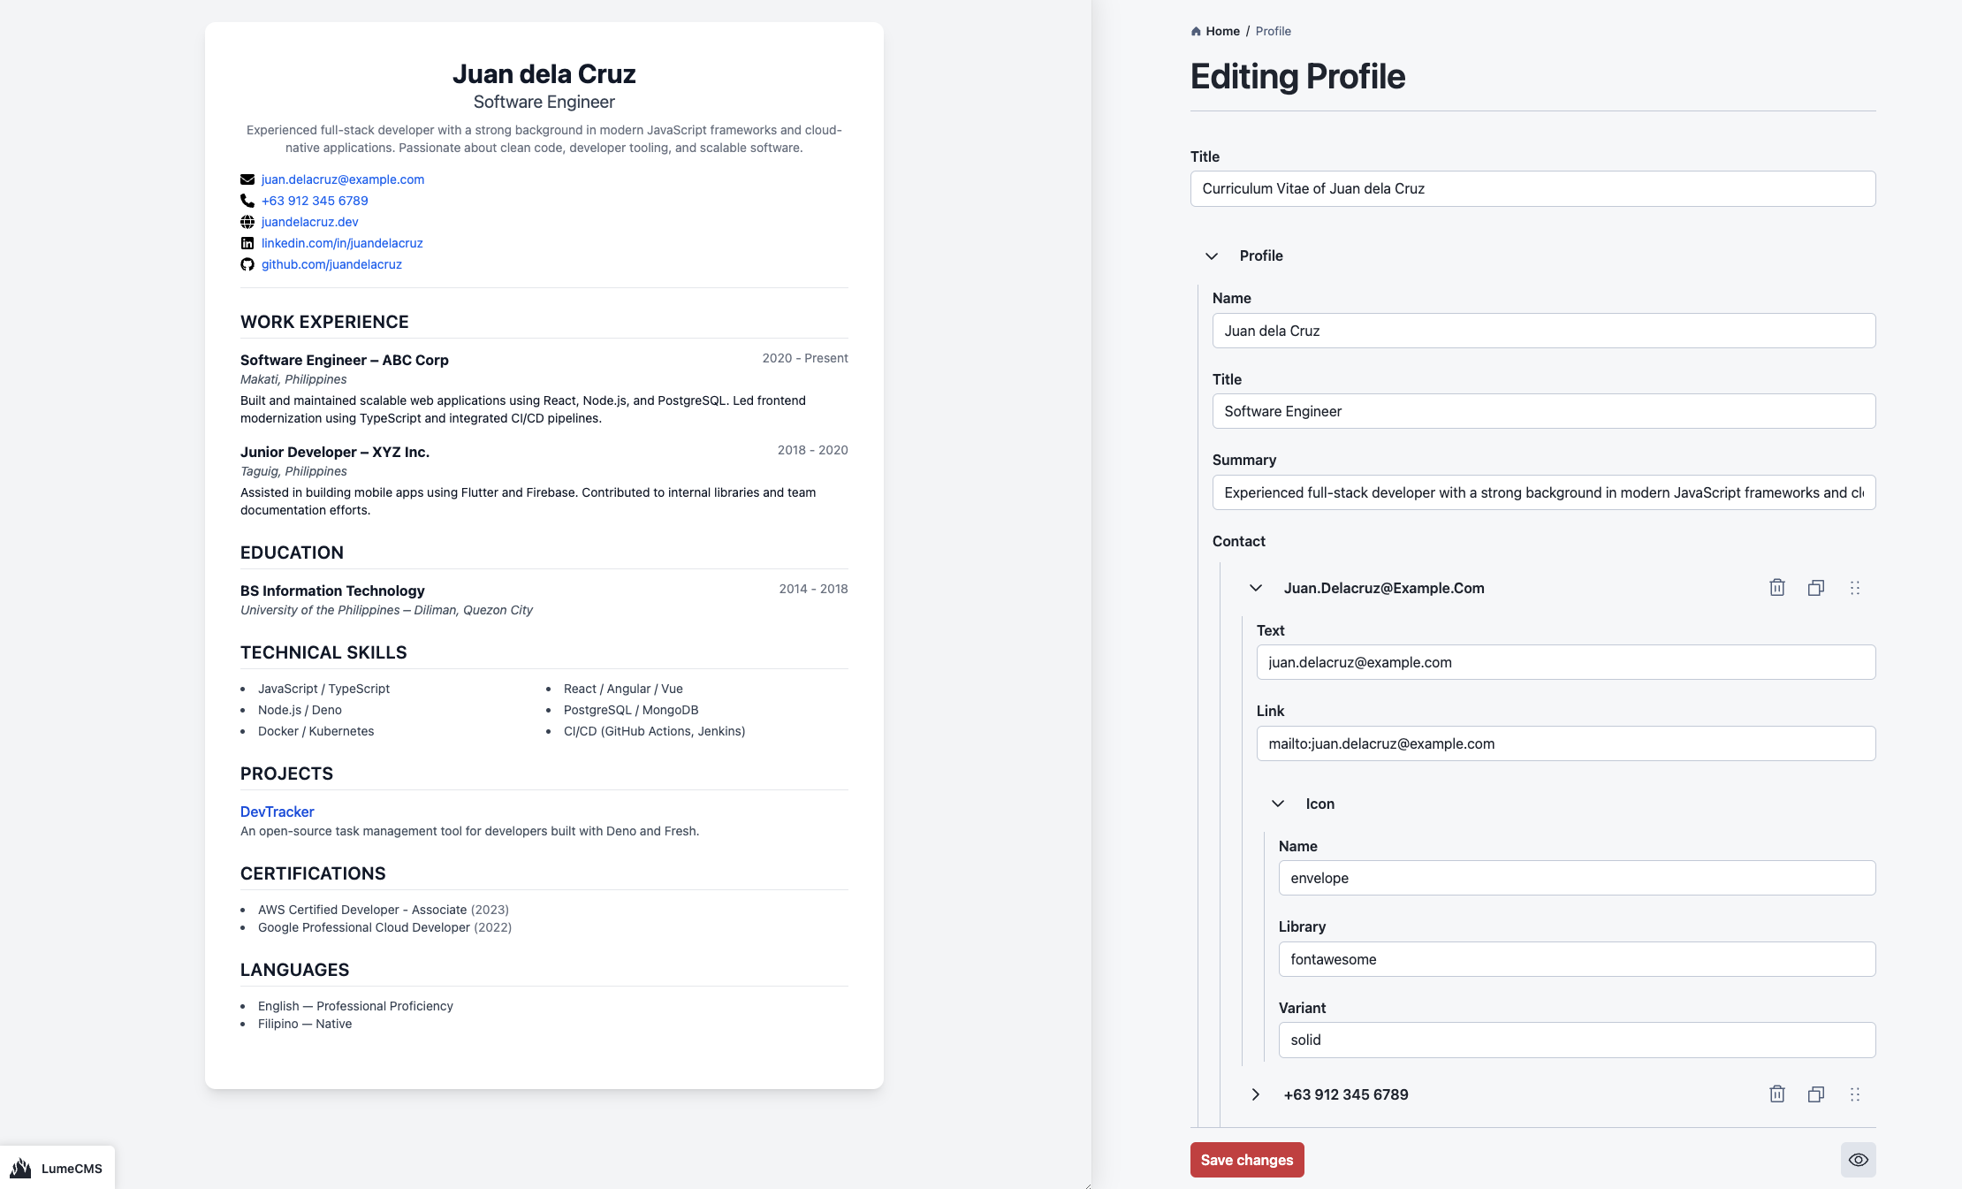Collapse the Profile section
The width and height of the screenshot is (1962, 1189).
[1212, 255]
